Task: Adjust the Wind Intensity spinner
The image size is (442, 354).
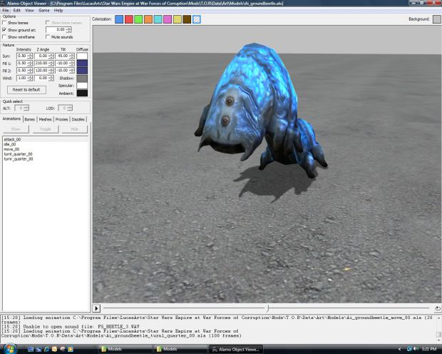Action: (x=24, y=78)
